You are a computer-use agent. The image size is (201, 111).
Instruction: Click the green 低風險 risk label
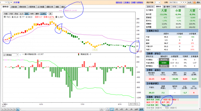click(x=164, y=63)
